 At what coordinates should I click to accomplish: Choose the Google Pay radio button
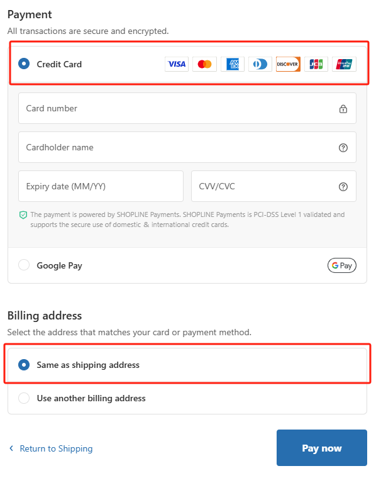coord(24,265)
